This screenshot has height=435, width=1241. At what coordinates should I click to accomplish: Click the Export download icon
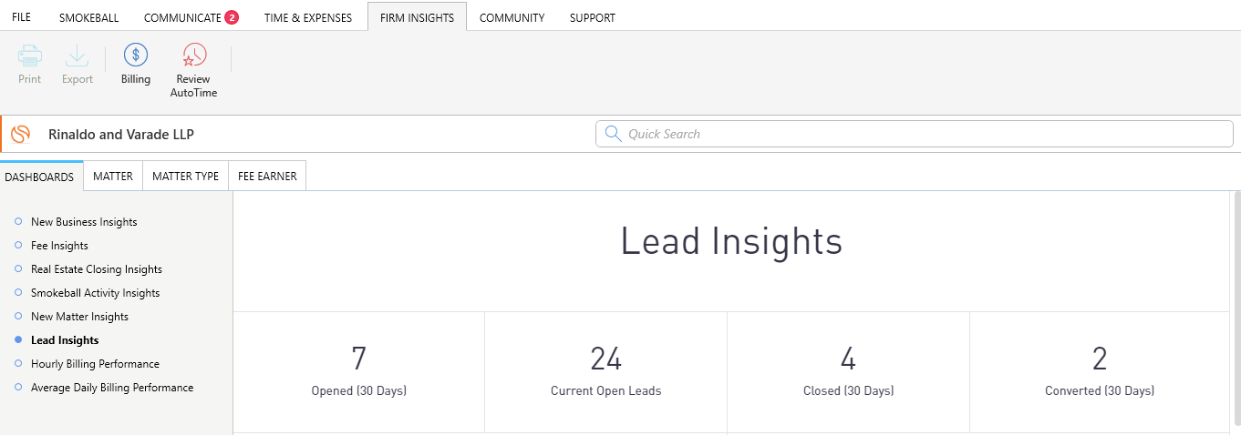(77, 56)
